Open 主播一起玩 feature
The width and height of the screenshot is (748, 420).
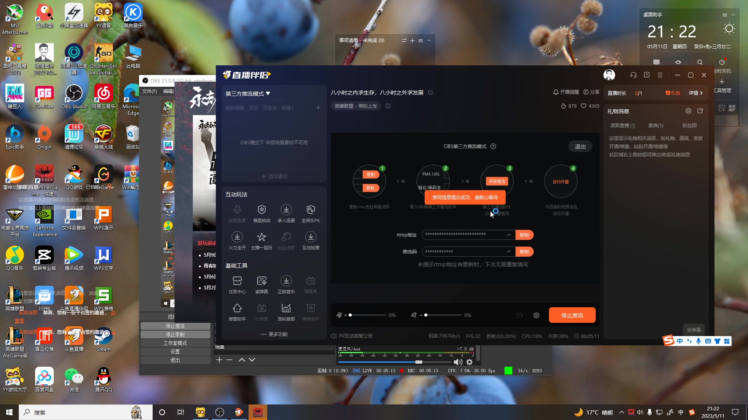[x=261, y=241]
